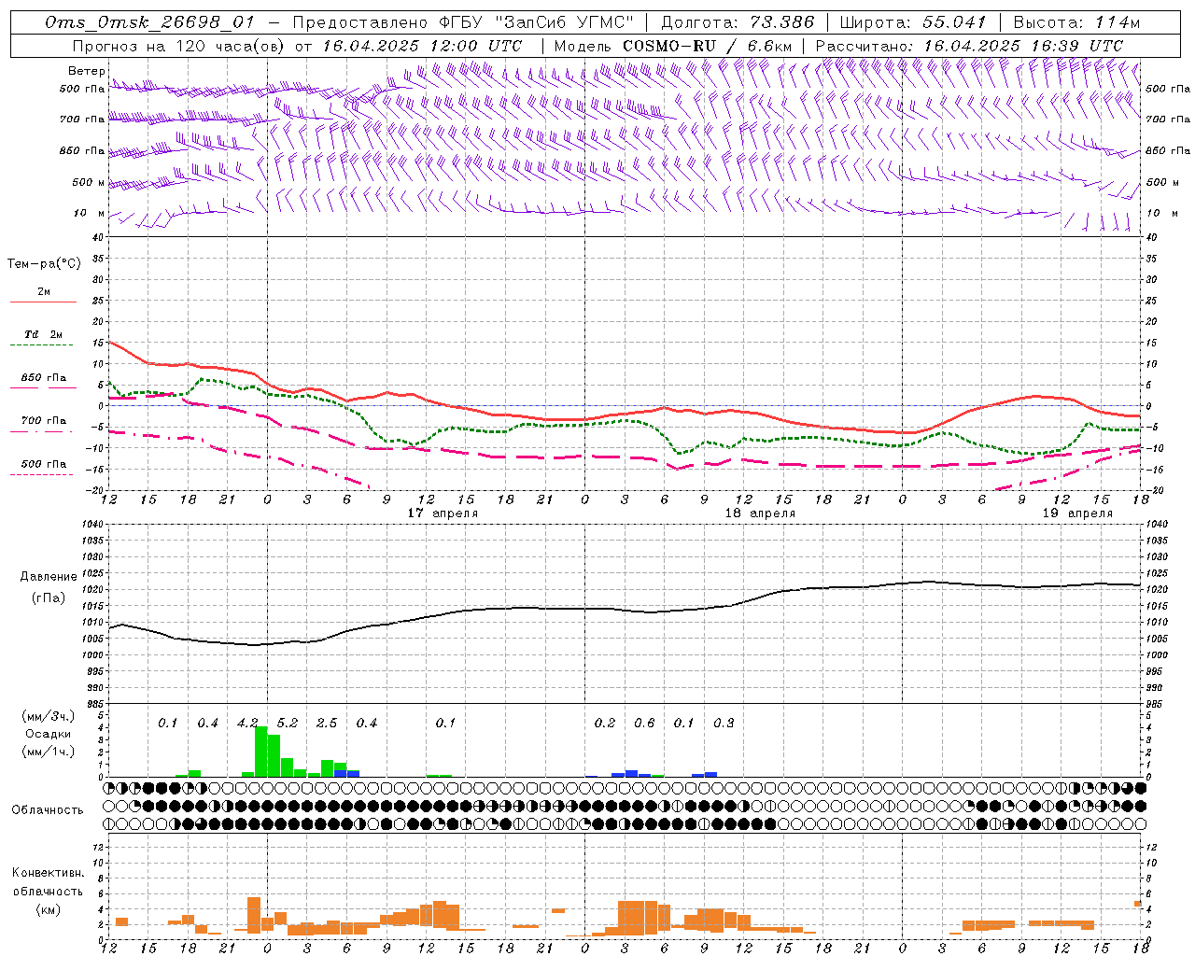Screen dimensions: 1195x956
Task: Click the precipitation amount '0.3'
Action: coord(724,723)
